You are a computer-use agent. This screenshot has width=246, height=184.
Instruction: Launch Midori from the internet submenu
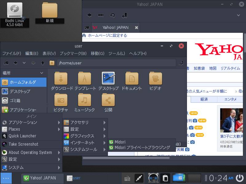(142, 142)
